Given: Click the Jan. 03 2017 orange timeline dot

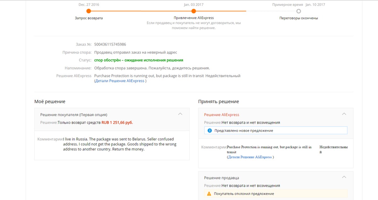Looking at the screenshot, I should coord(194,11).
